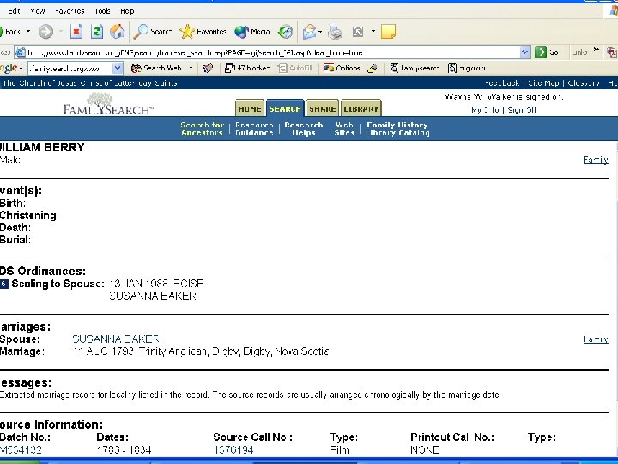The image size is (618, 464).
Task: Click the 47 blocked popup button
Action: 247,68
